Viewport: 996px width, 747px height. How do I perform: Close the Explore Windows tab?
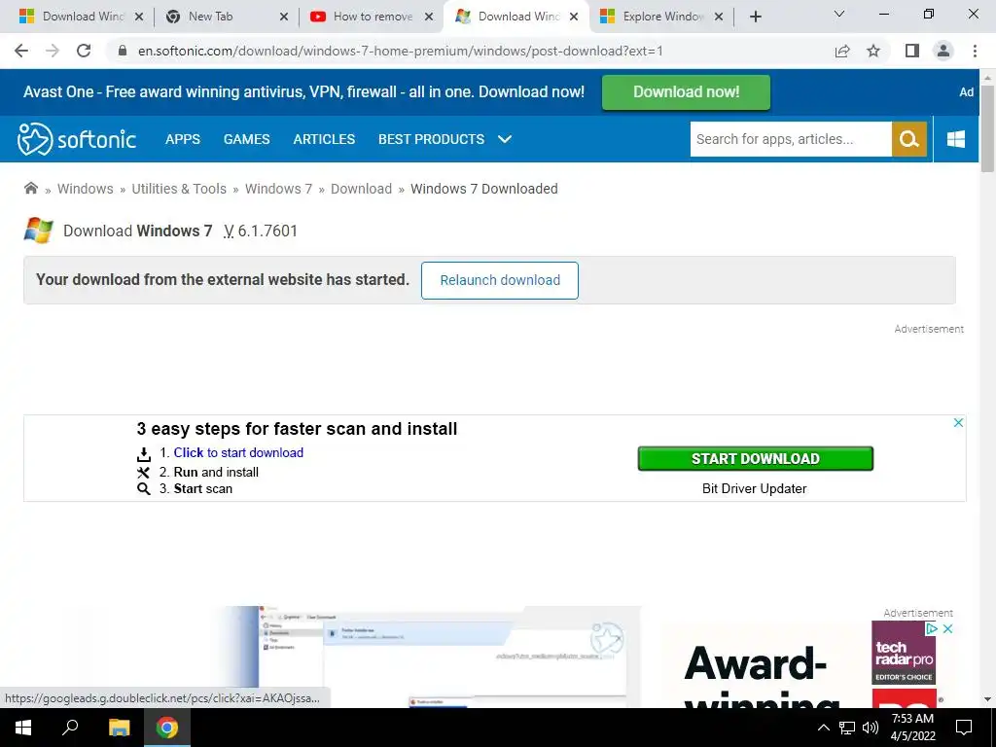(719, 17)
